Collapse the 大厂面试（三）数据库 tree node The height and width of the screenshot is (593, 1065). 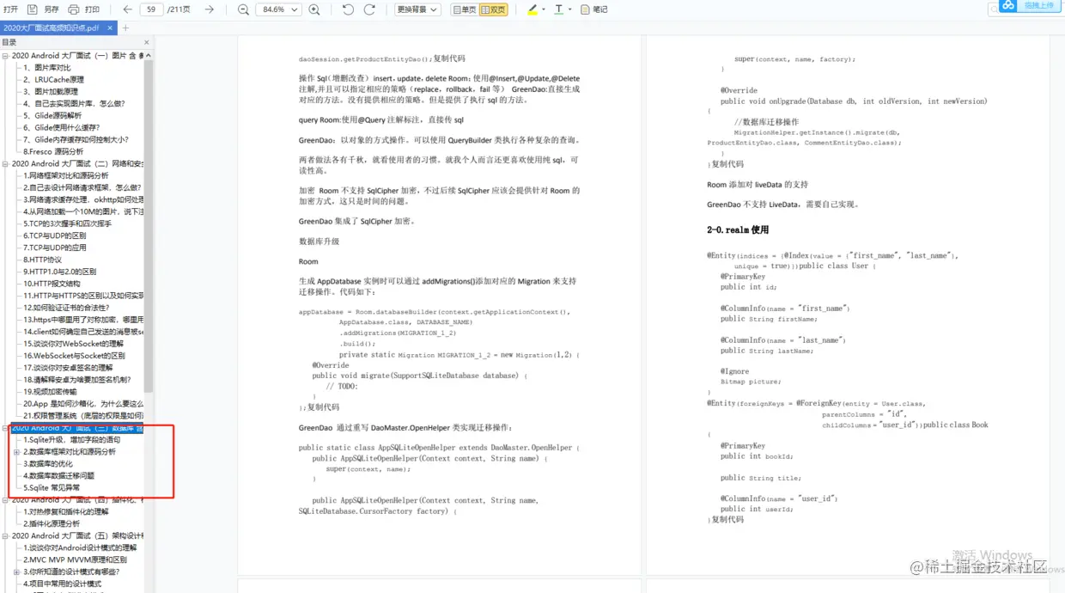[x=5, y=427]
